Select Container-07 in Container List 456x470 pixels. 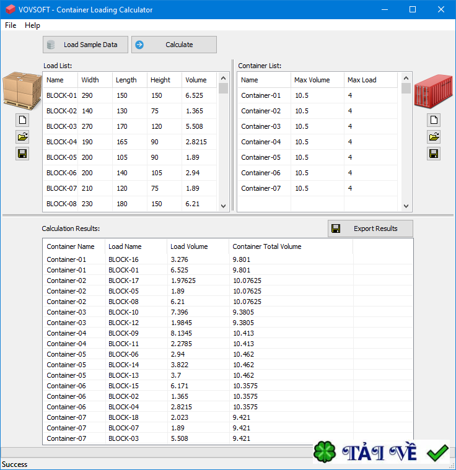point(318,188)
